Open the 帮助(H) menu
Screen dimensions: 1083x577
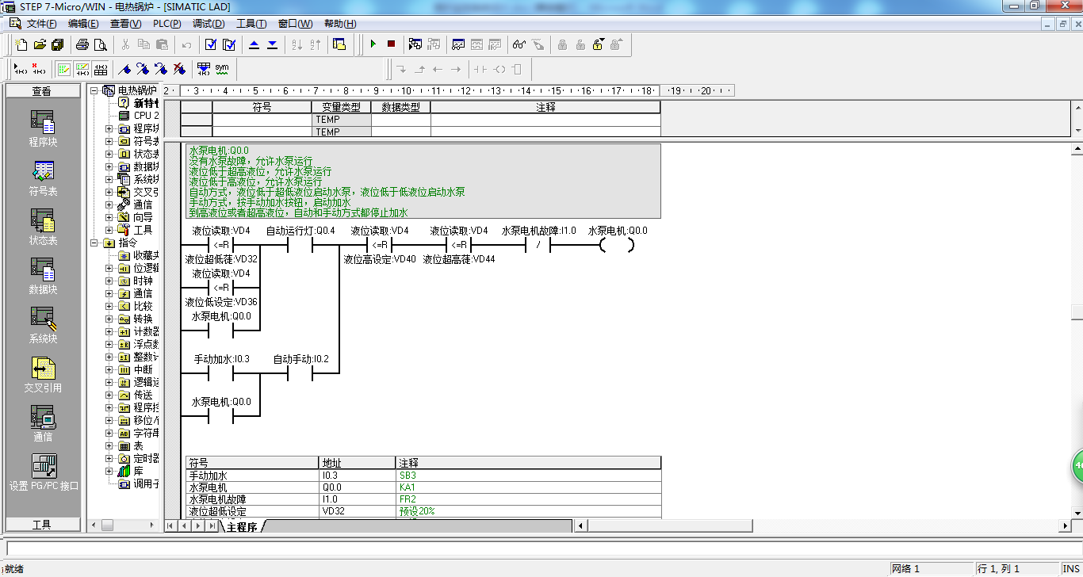coord(340,24)
